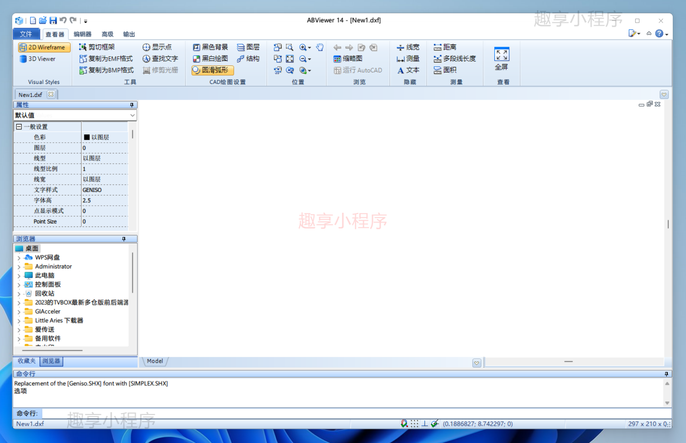The height and width of the screenshot is (443, 686).
Task: Click the 字体高 value 2.5 cell
Action: (x=105, y=200)
